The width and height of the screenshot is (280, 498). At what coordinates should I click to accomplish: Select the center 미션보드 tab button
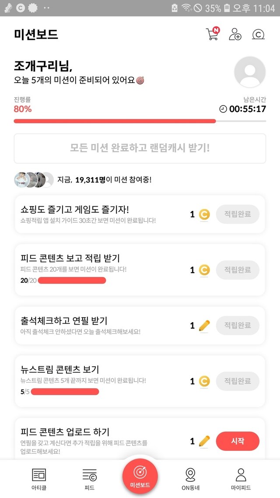[140, 475]
